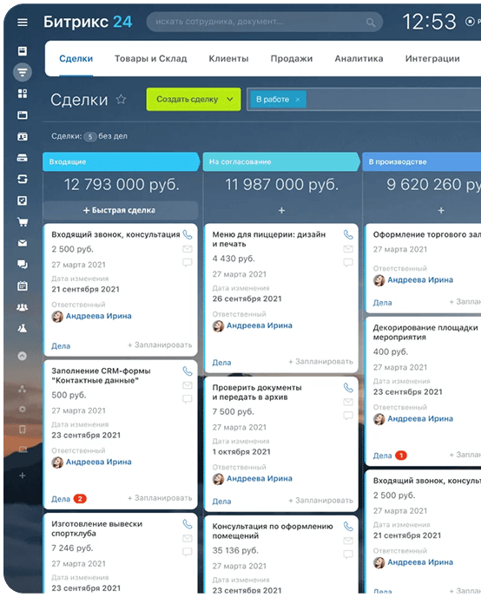Add a deal with plus in На согласование

click(x=281, y=211)
